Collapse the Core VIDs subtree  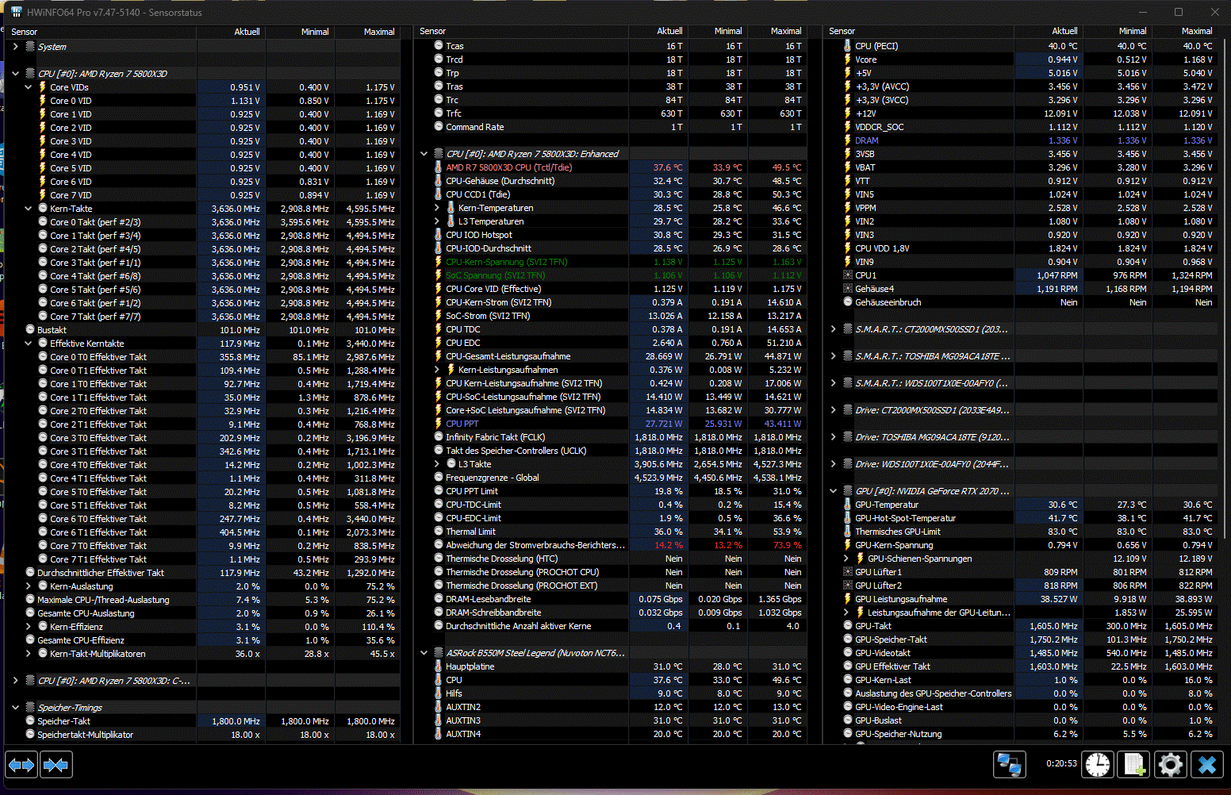[x=28, y=87]
